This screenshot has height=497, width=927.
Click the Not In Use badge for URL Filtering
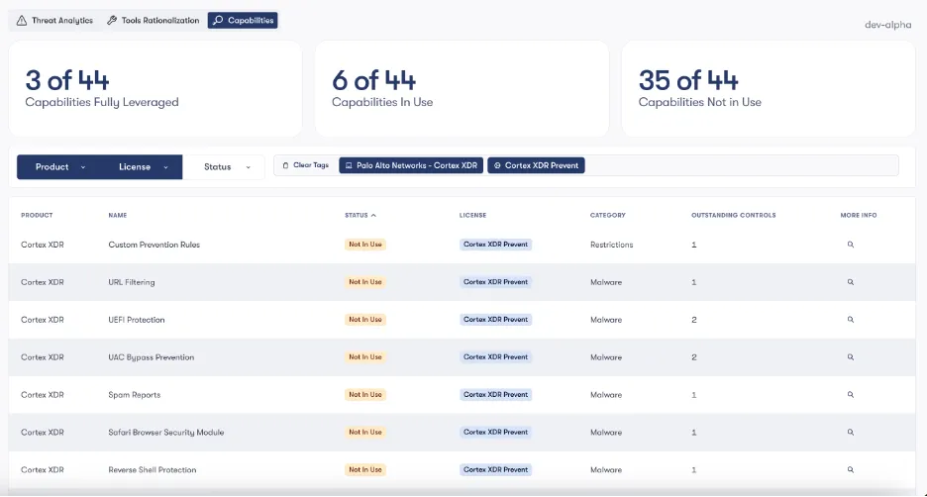point(365,282)
